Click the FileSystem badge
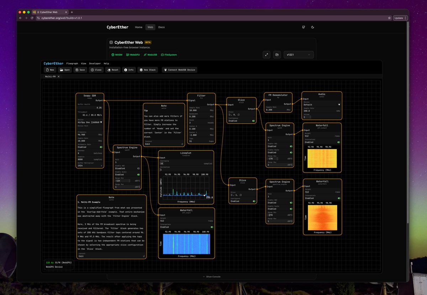The height and width of the screenshot is (295, 427). 169,55
